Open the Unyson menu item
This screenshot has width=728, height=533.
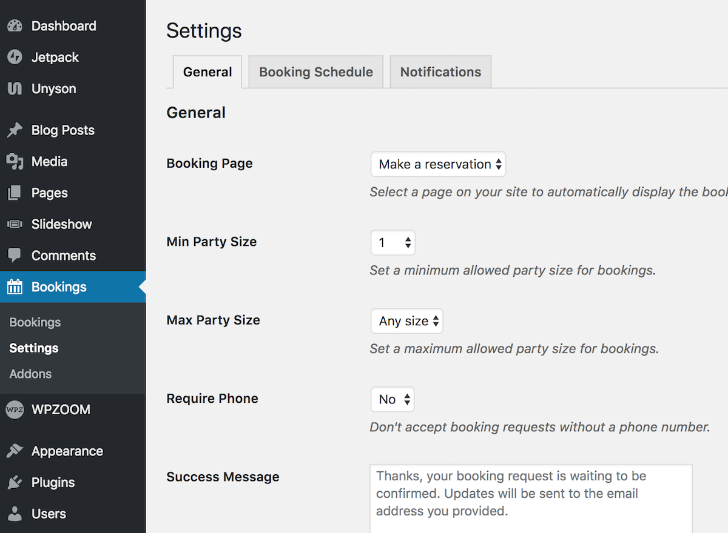pyautogui.click(x=54, y=88)
